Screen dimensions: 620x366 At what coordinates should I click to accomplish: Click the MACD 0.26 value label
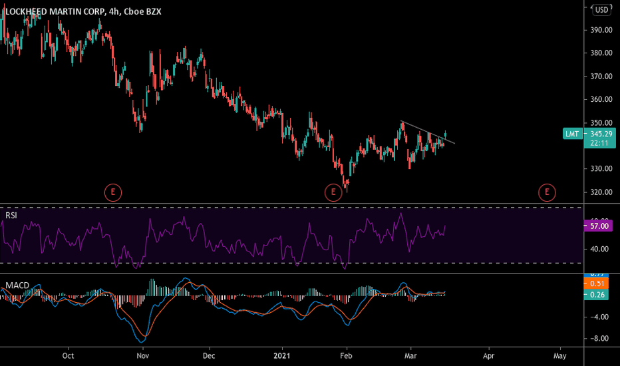[x=597, y=295]
